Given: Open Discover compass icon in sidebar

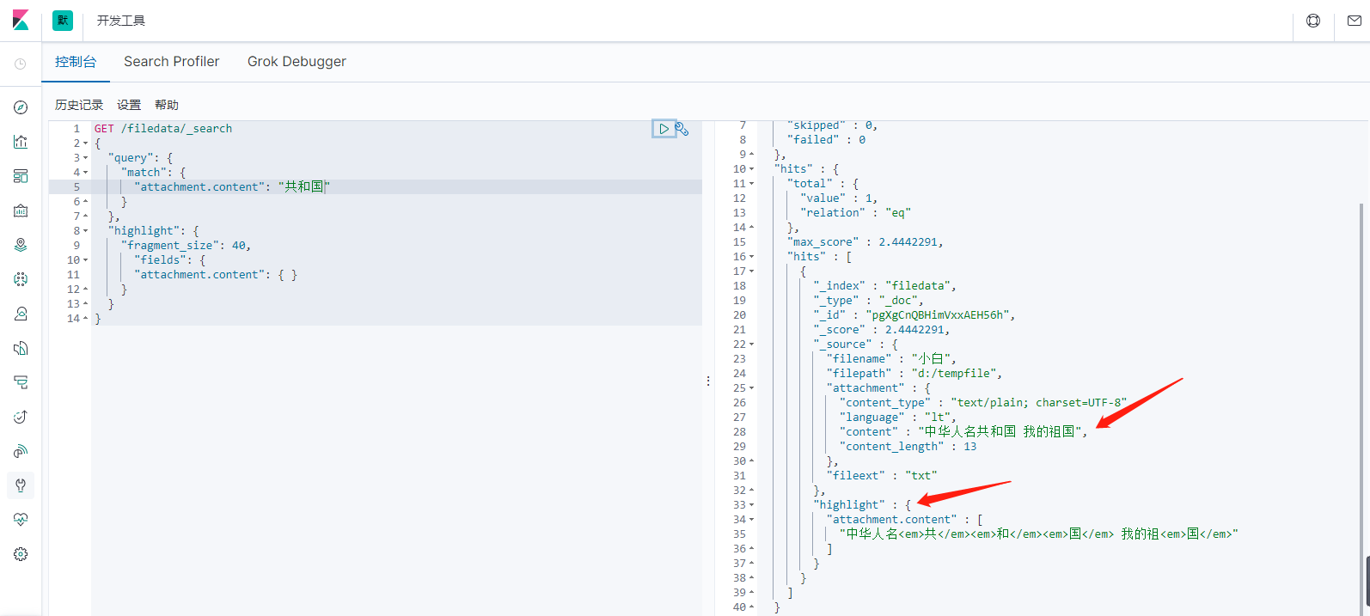Looking at the screenshot, I should click(21, 107).
